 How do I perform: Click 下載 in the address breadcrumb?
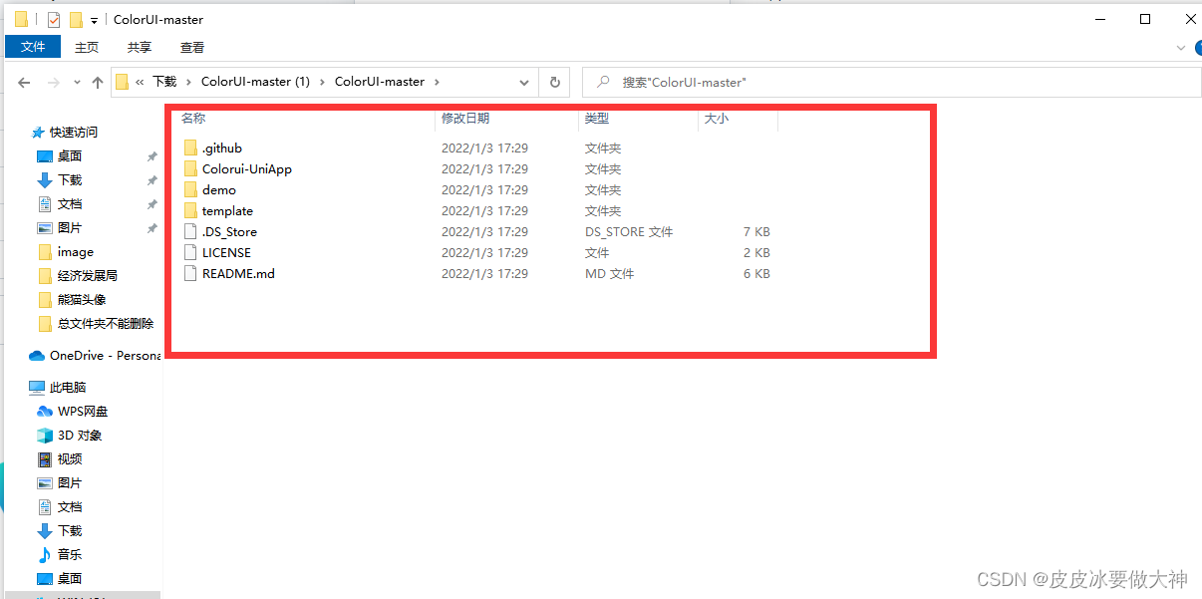[164, 82]
